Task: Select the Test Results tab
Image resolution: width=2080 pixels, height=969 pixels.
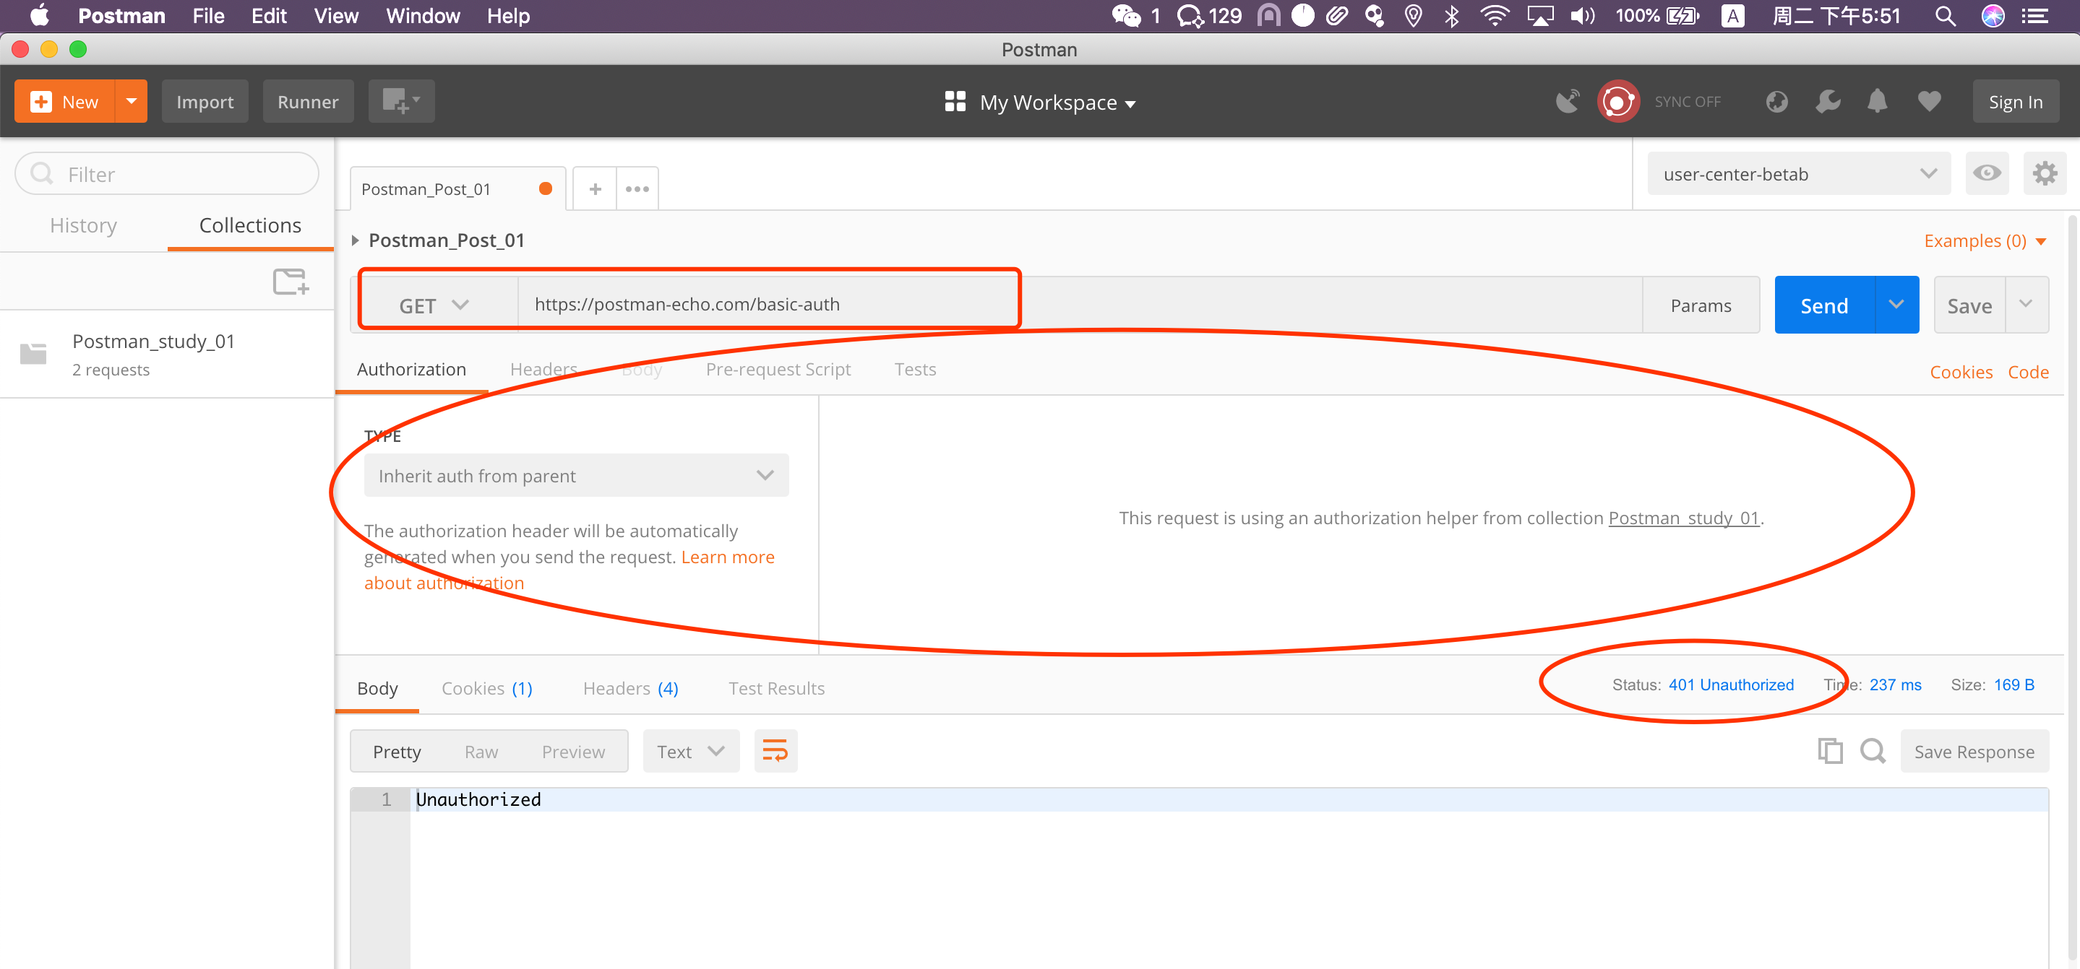Action: pyautogui.click(x=776, y=688)
